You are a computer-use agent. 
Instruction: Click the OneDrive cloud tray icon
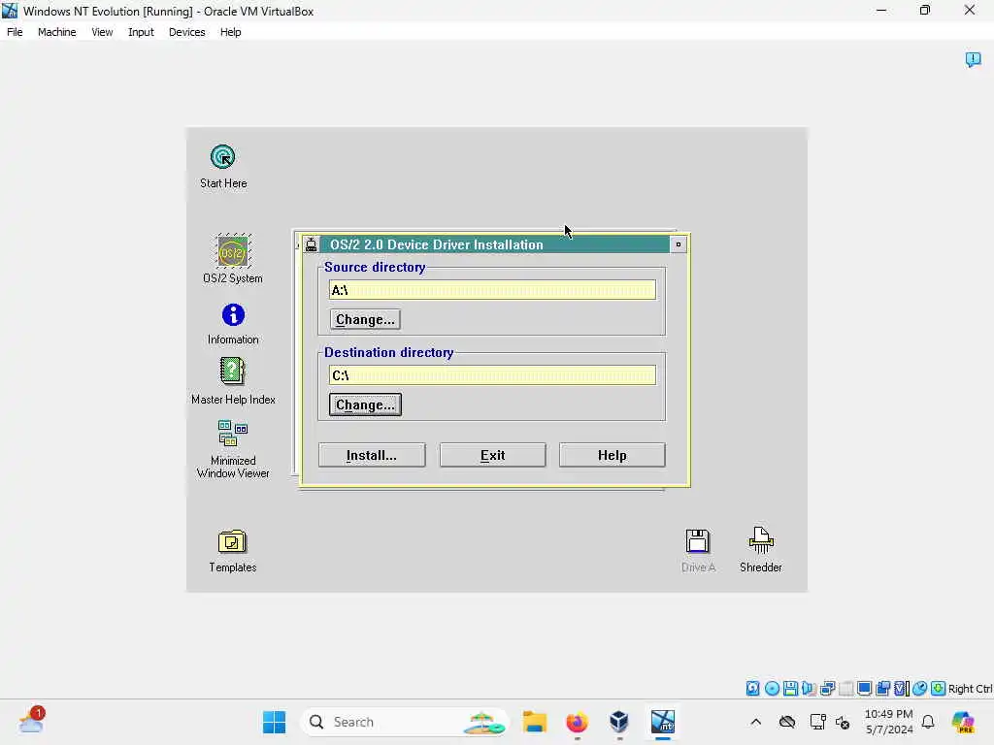click(x=787, y=722)
